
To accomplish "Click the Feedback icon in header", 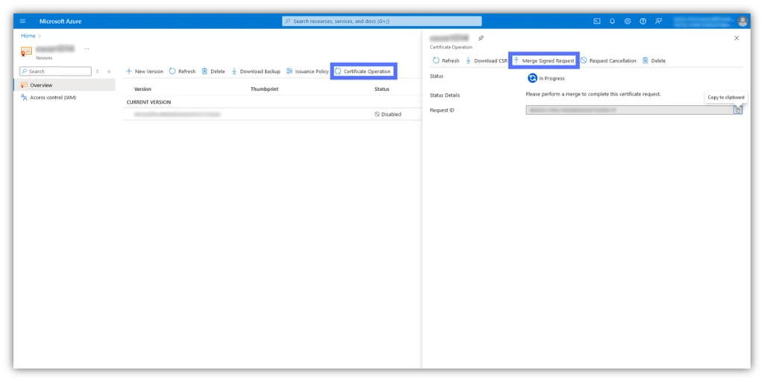I will point(658,21).
